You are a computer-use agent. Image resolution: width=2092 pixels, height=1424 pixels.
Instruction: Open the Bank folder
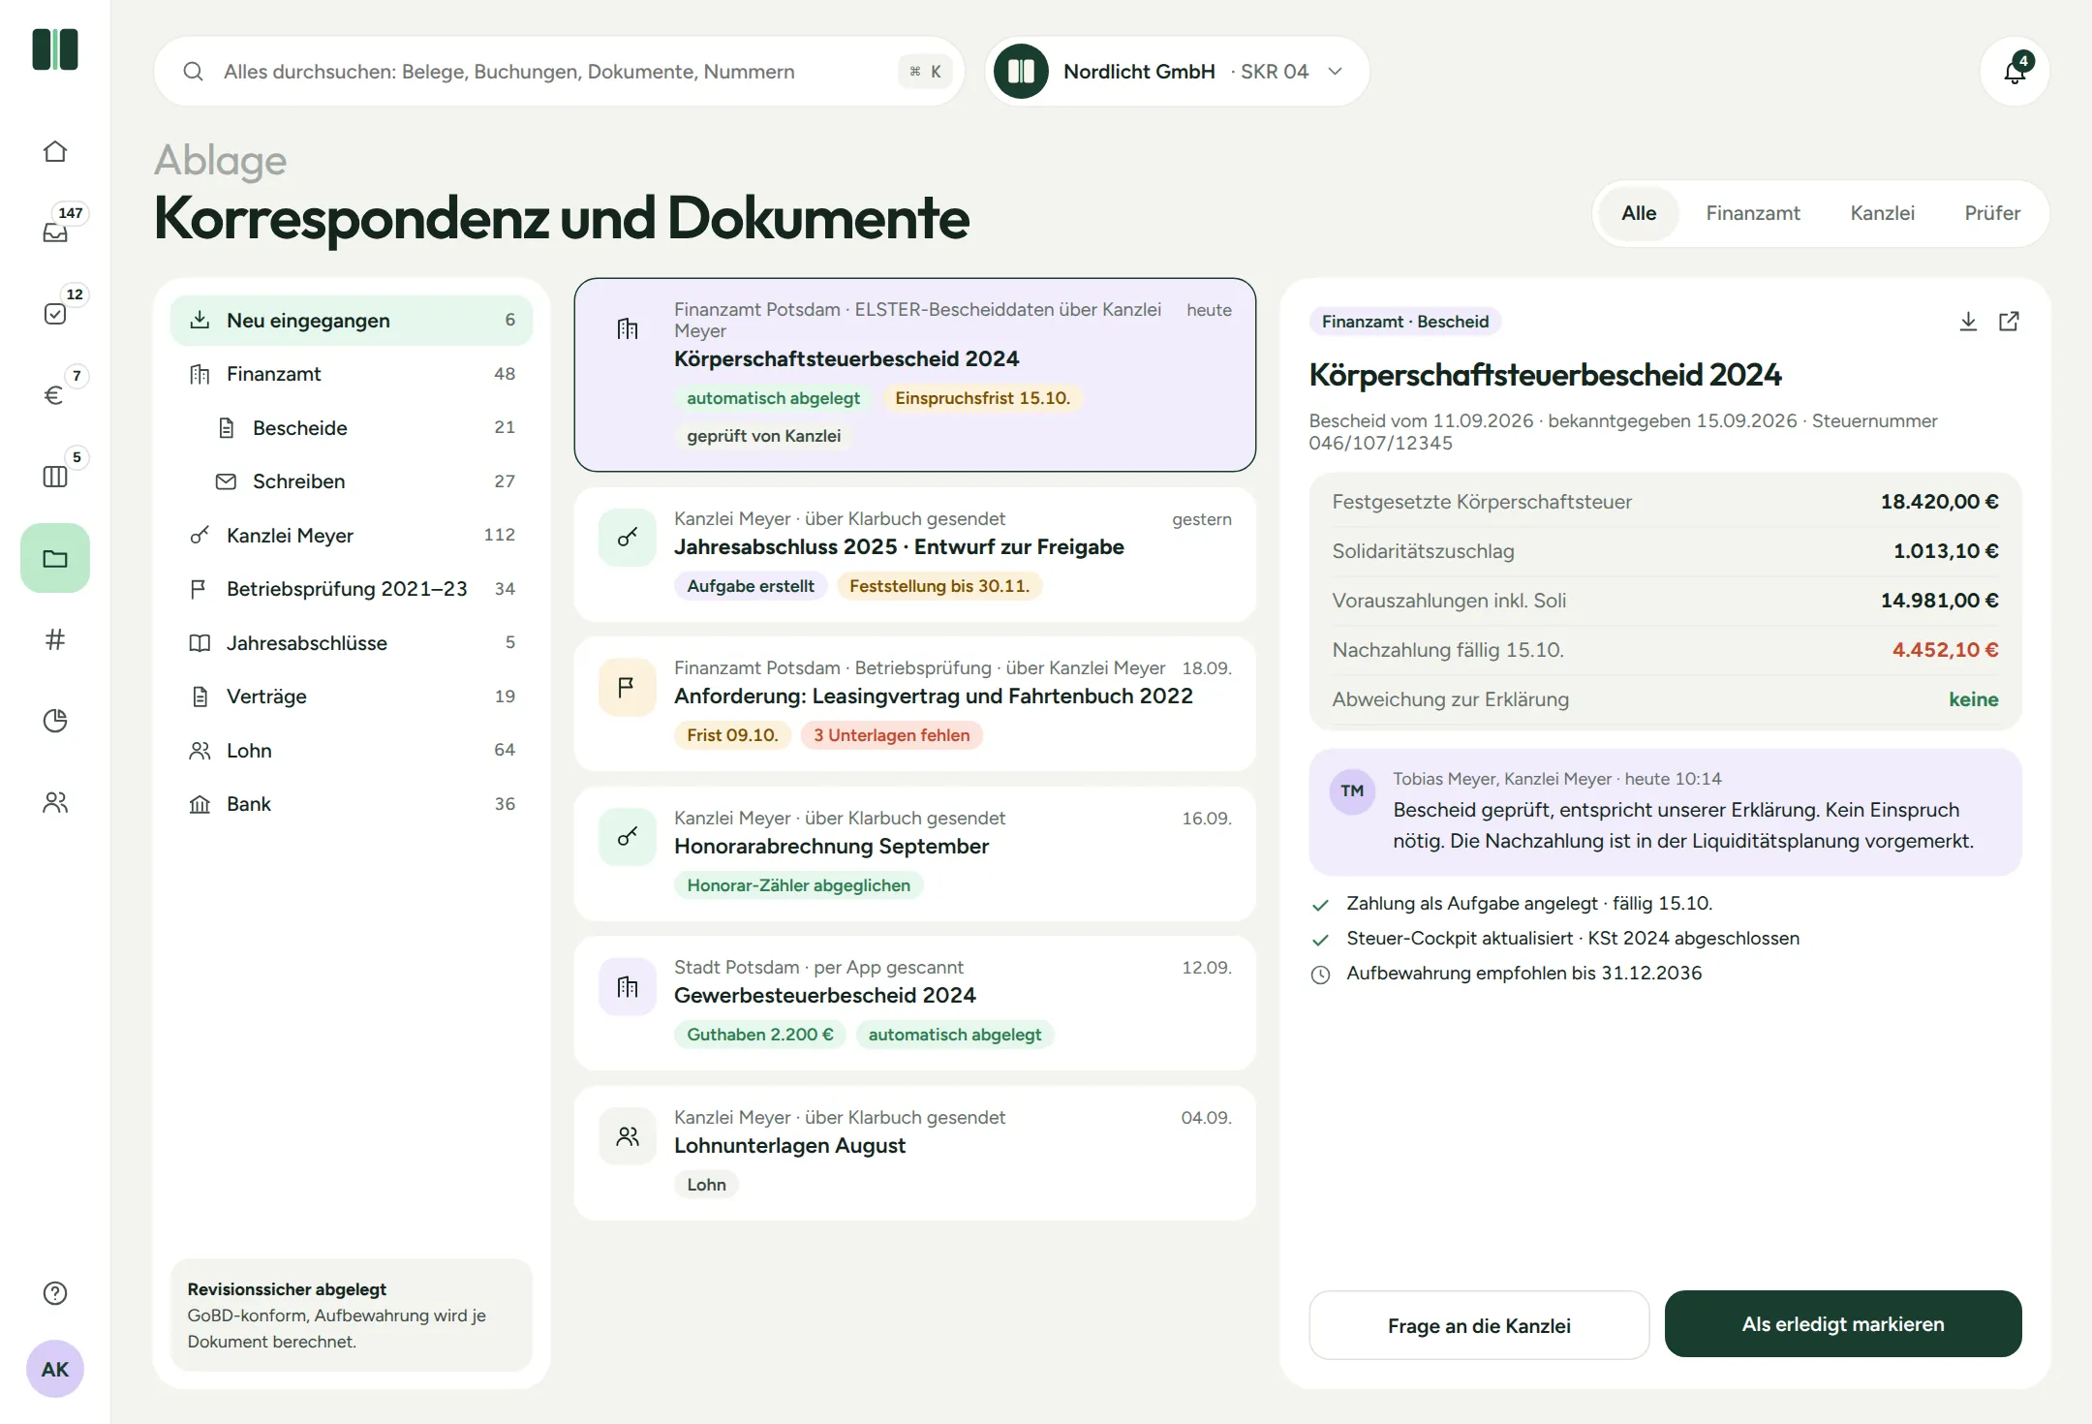352,804
